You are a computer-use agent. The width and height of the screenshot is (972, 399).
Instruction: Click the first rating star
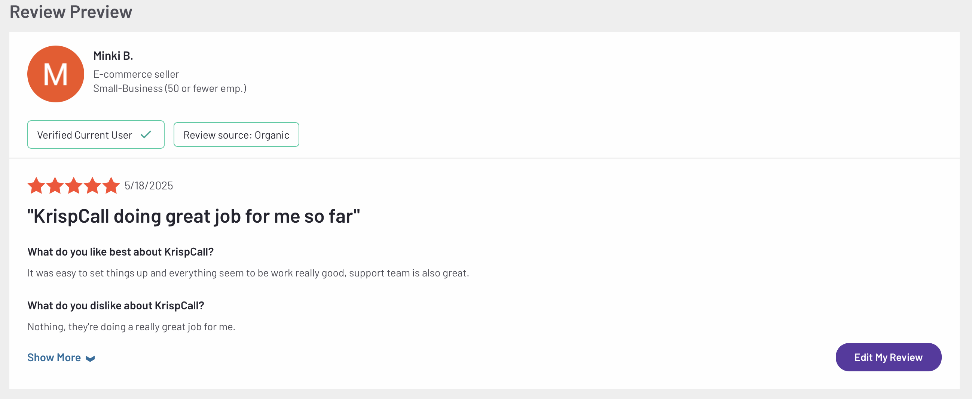(x=36, y=185)
